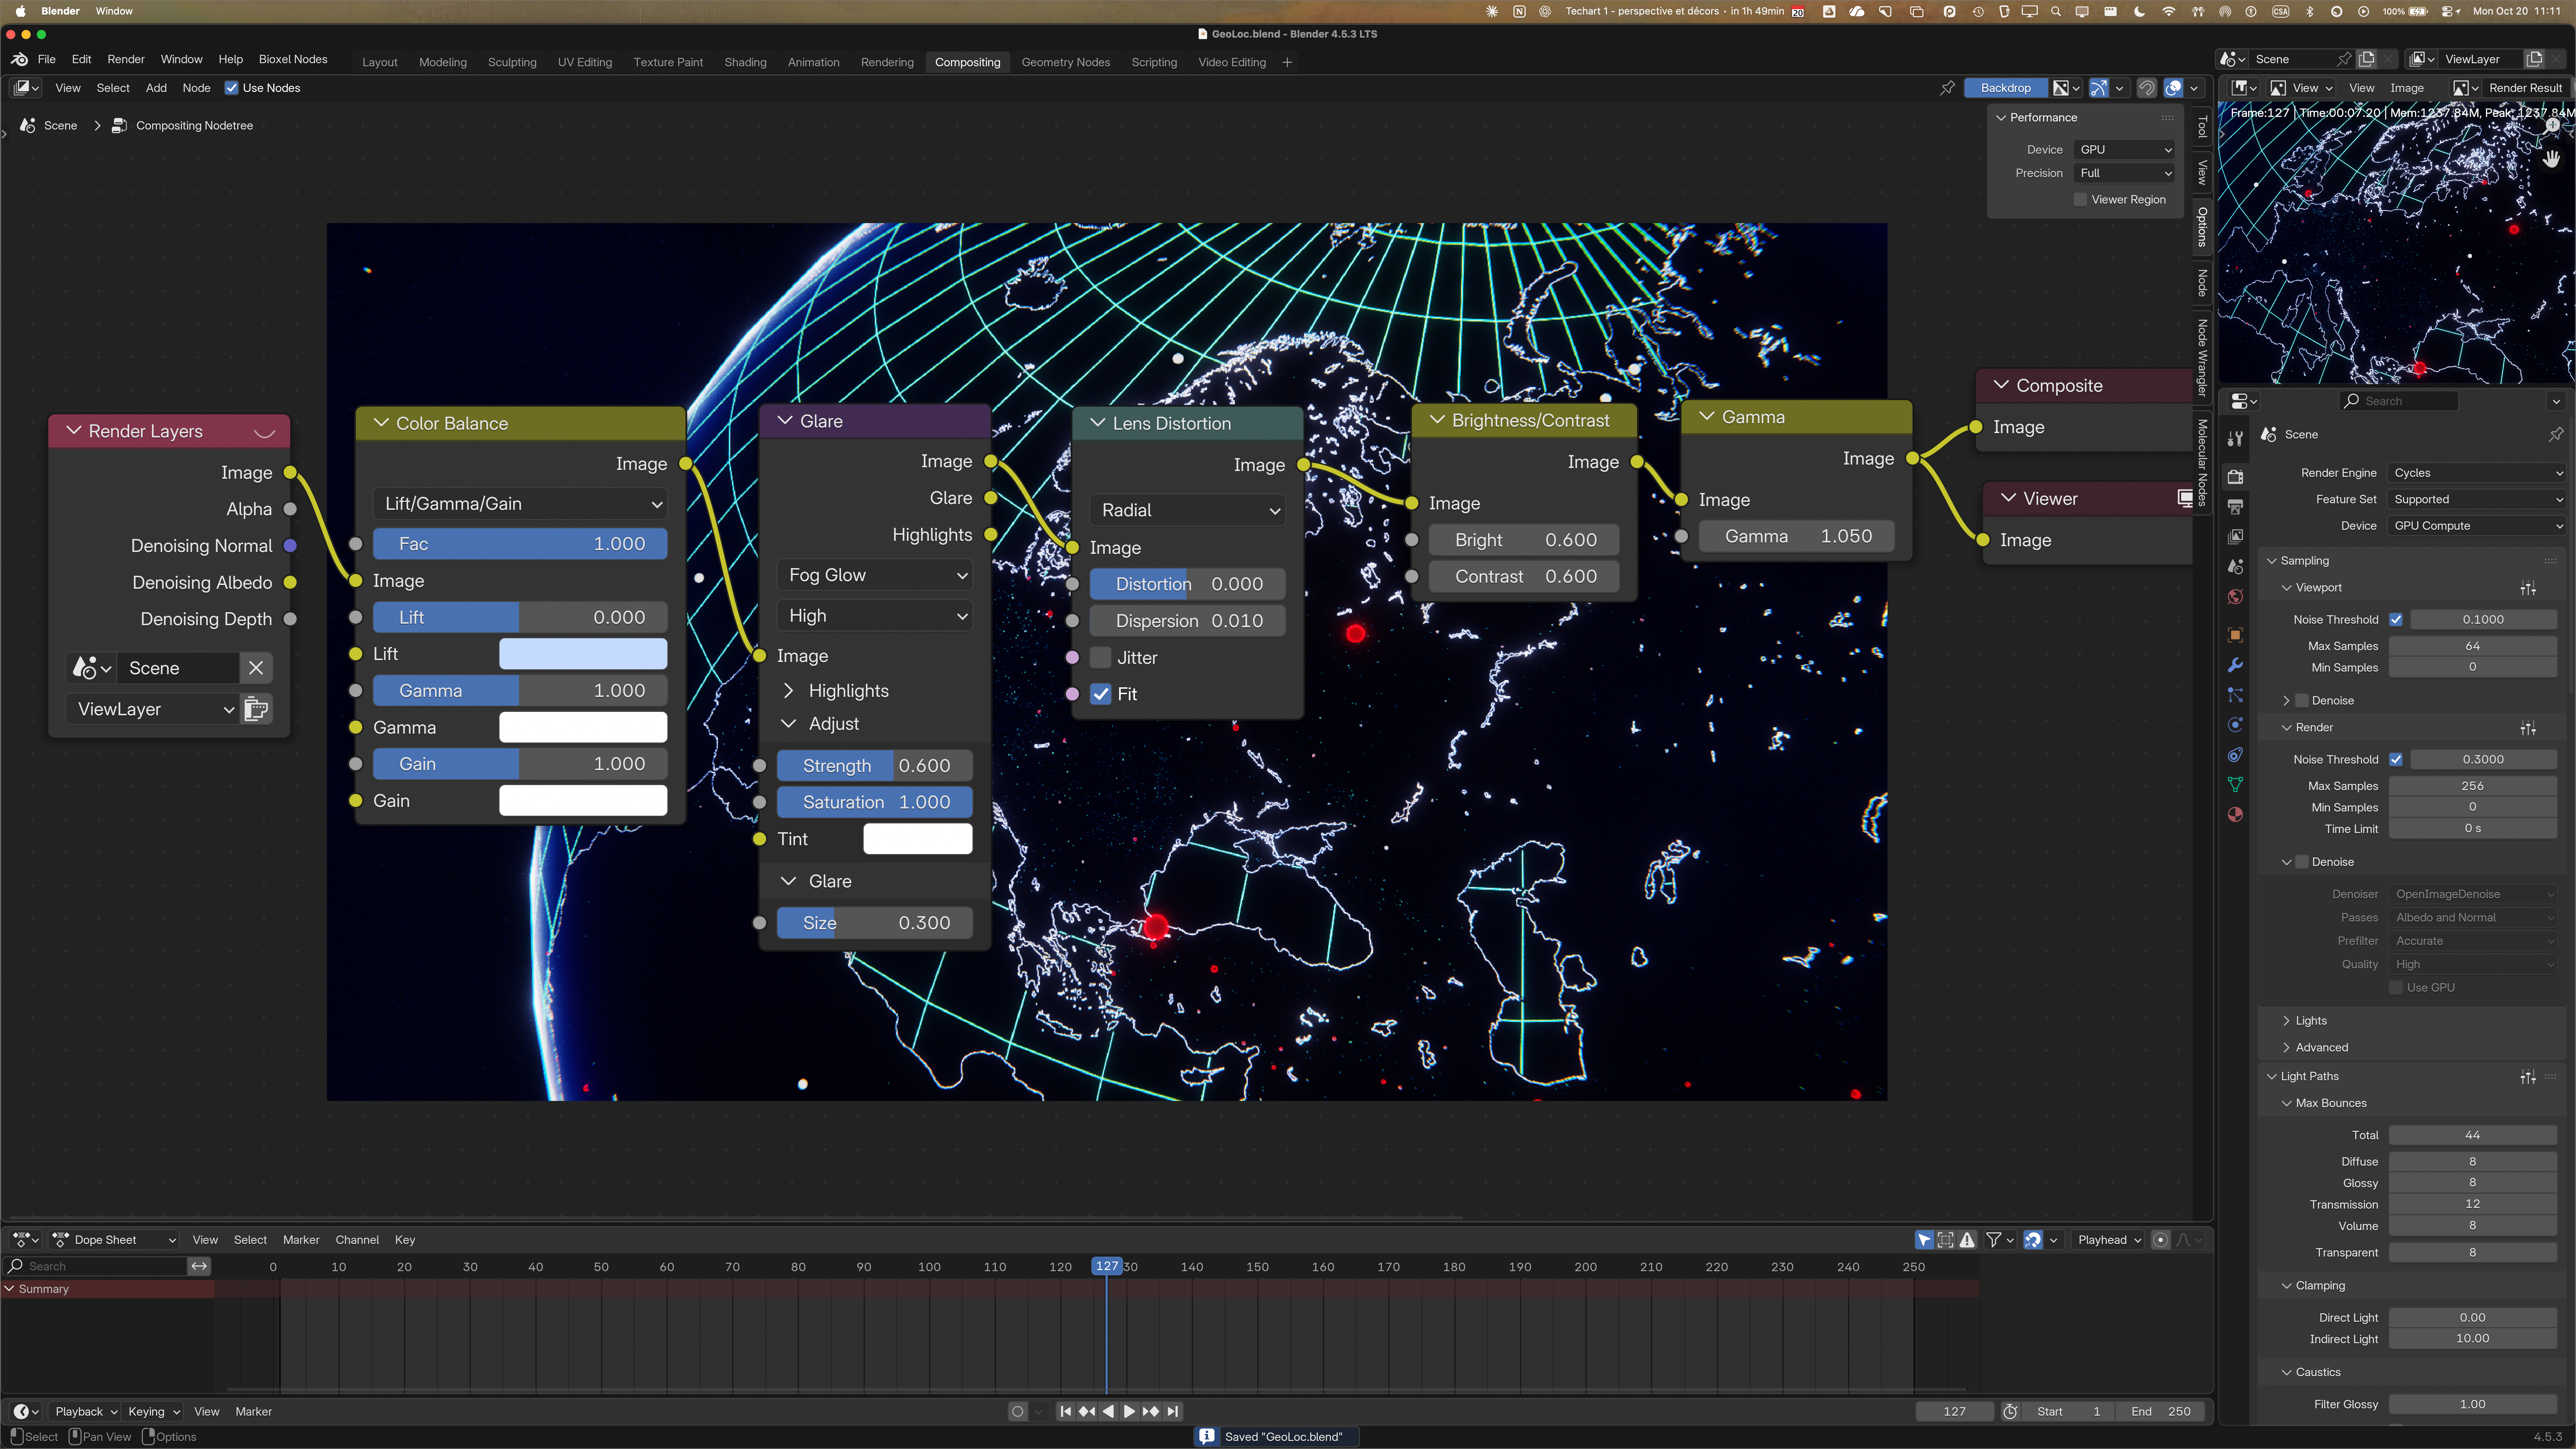Click the Lift color swatch in Color Balance
Viewport: 2576px width, 1449px height.
(583, 654)
